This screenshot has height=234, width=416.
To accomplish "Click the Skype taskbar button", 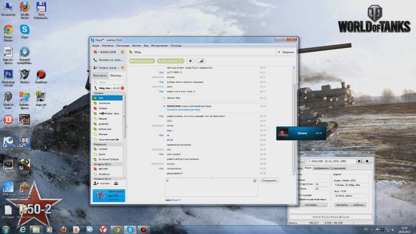I will coord(130,229).
